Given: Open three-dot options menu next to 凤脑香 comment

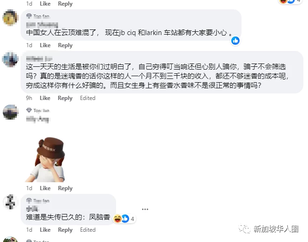Looking at the screenshot, I should [x=145, y=209].
